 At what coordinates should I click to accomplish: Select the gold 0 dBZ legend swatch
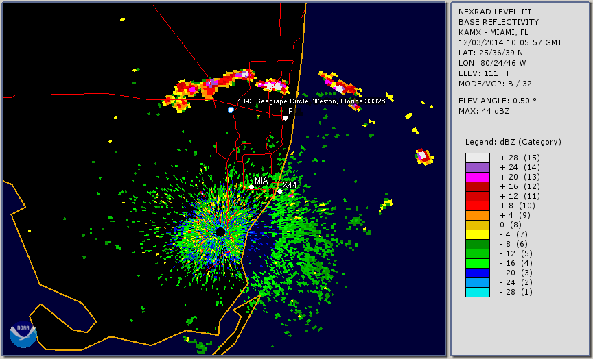(478, 225)
